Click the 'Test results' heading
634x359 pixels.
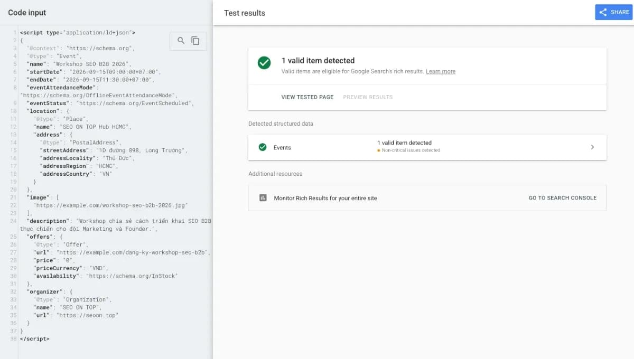(245, 13)
